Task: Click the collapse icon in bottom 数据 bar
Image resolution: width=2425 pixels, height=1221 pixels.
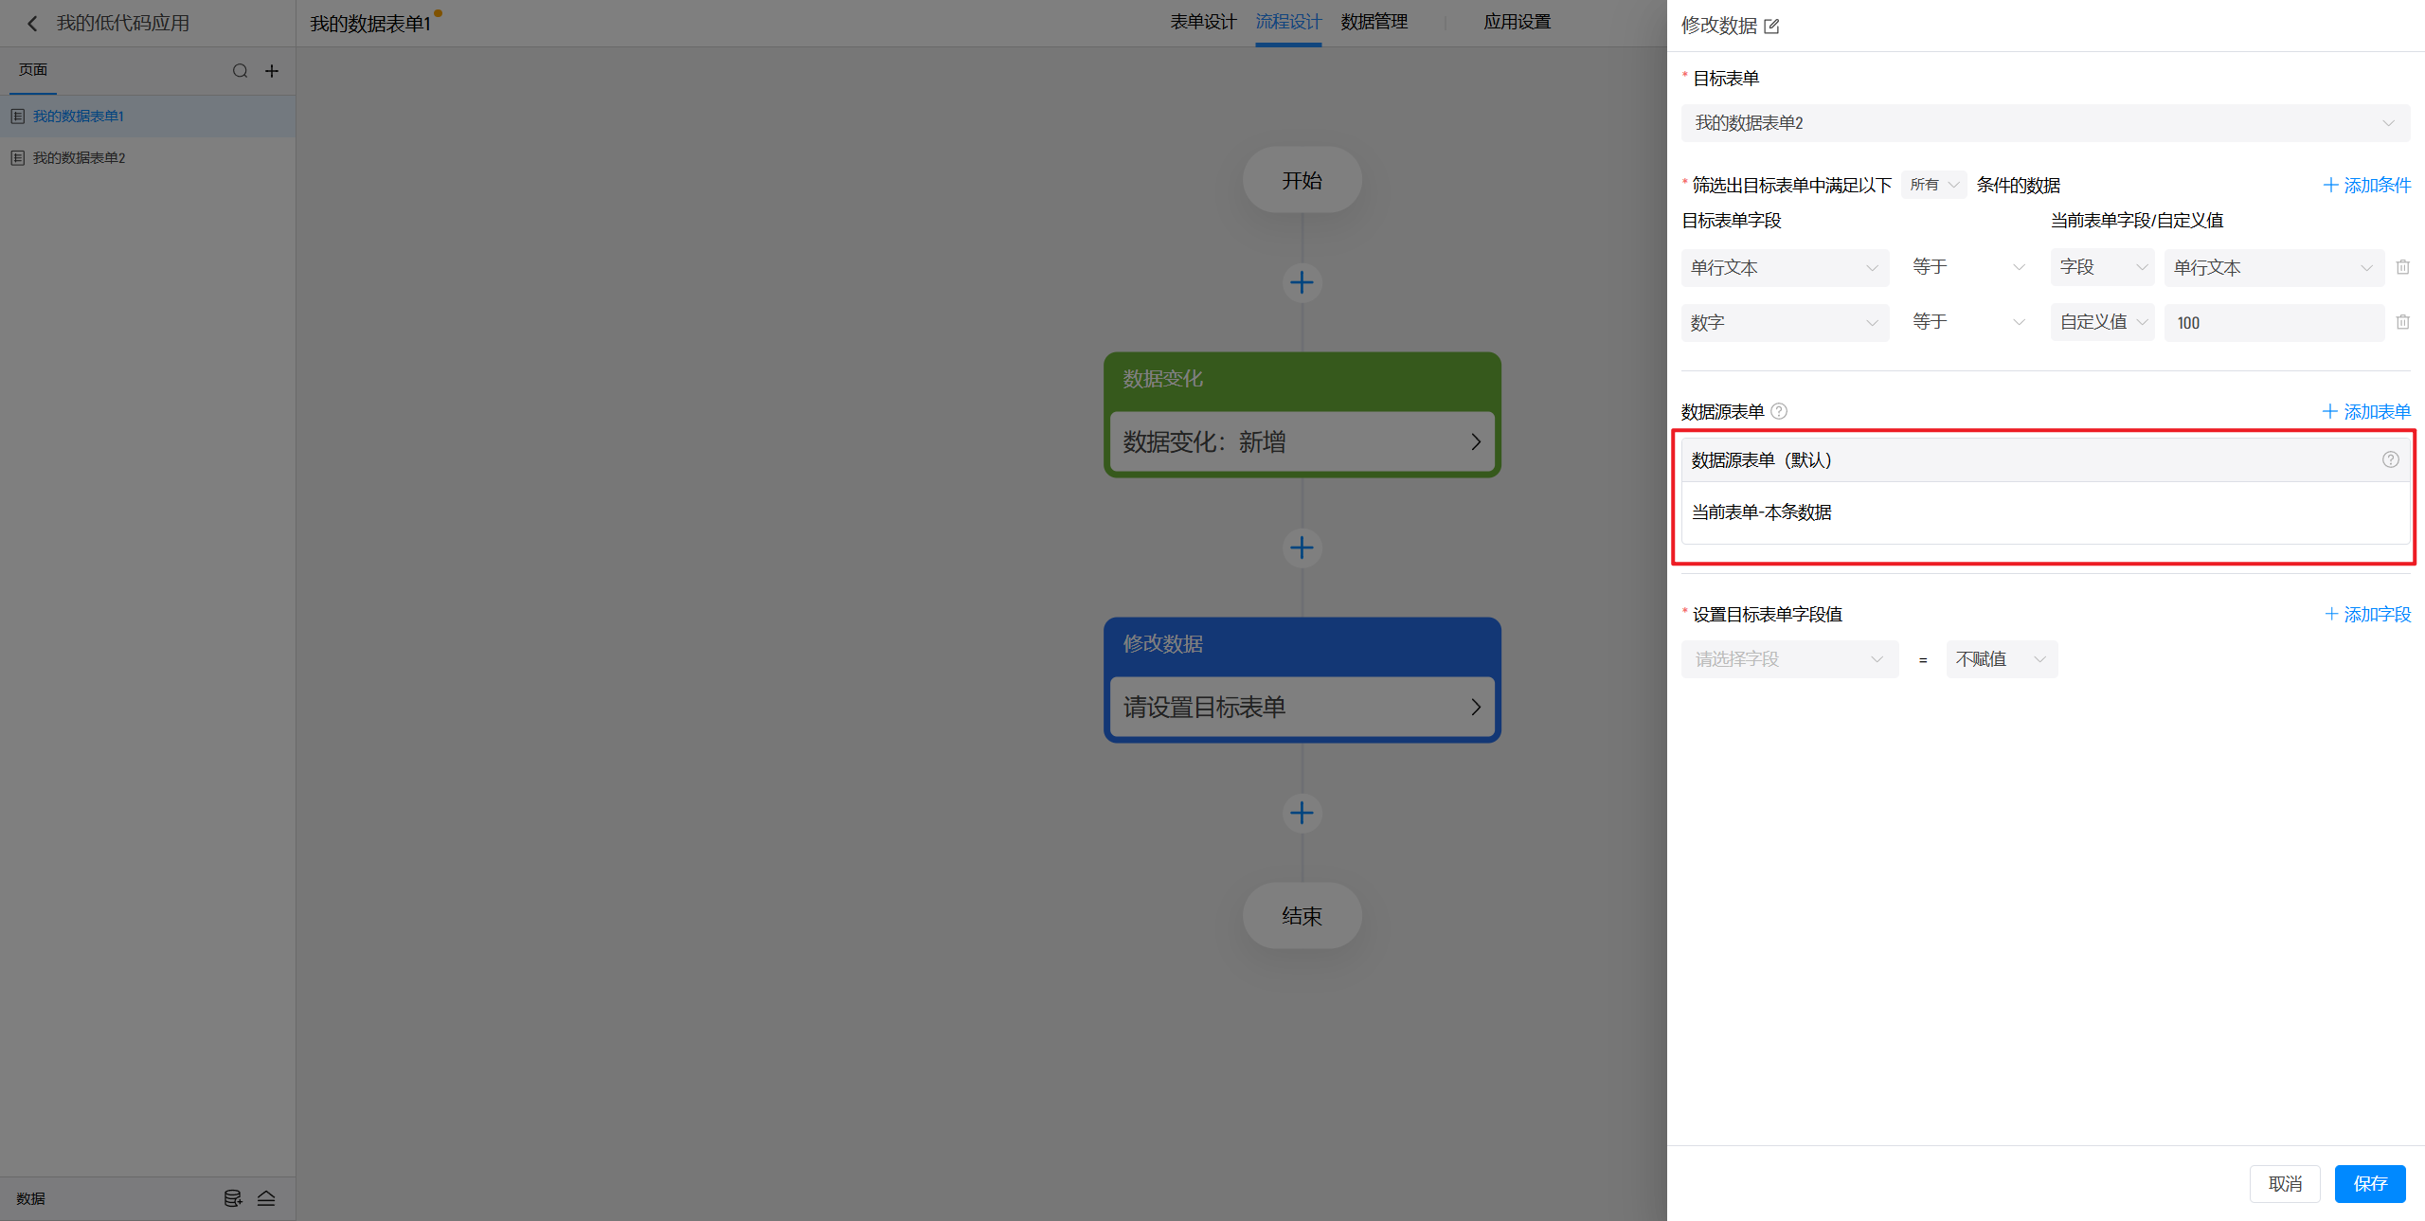Action: [x=266, y=1198]
